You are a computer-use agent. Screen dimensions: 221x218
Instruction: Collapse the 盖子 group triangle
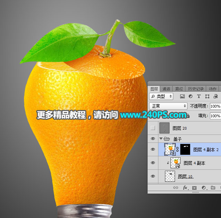coord(161,139)
